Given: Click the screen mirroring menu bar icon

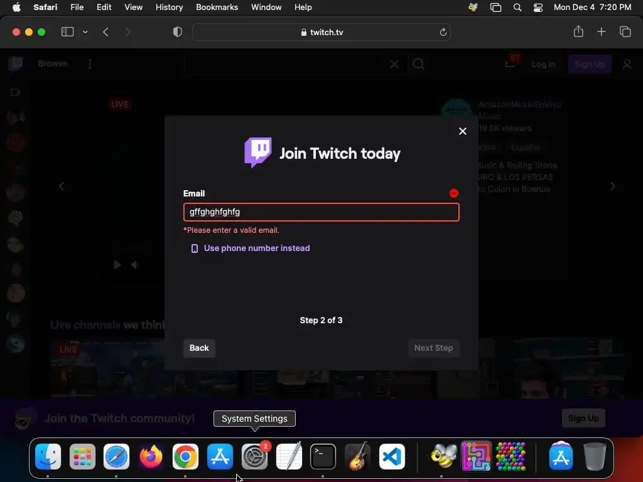Looking at the screenshot, I should coord(495,8).
